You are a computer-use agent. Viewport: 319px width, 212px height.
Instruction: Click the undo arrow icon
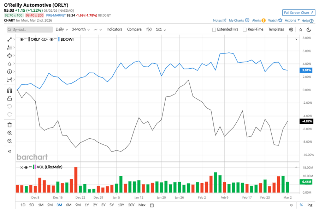9,107
